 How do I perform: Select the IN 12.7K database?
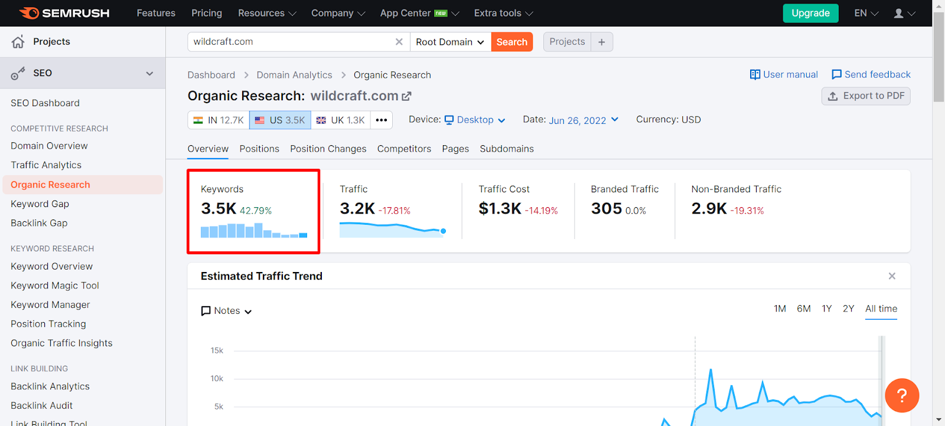[x=219, y=120]
